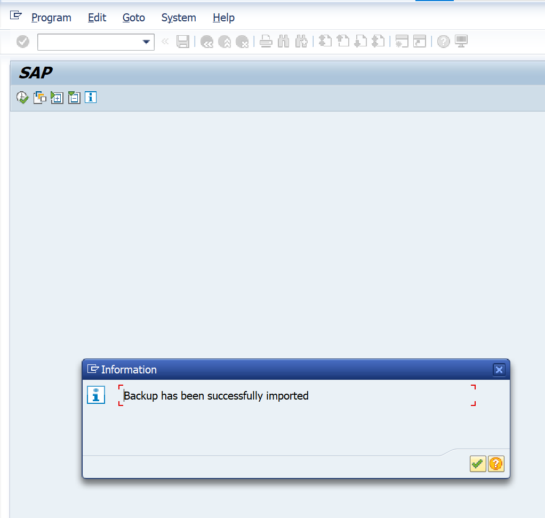Open the Goto menu
This screenshot has height=518, width=545.
[x=133, y=18]
